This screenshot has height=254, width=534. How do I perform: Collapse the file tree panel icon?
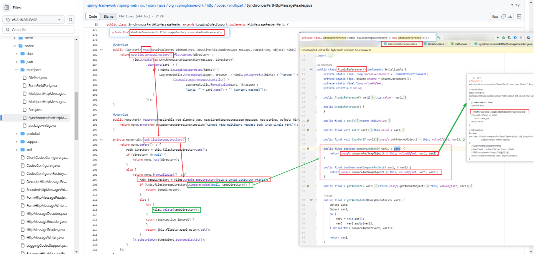pos(7,8)
